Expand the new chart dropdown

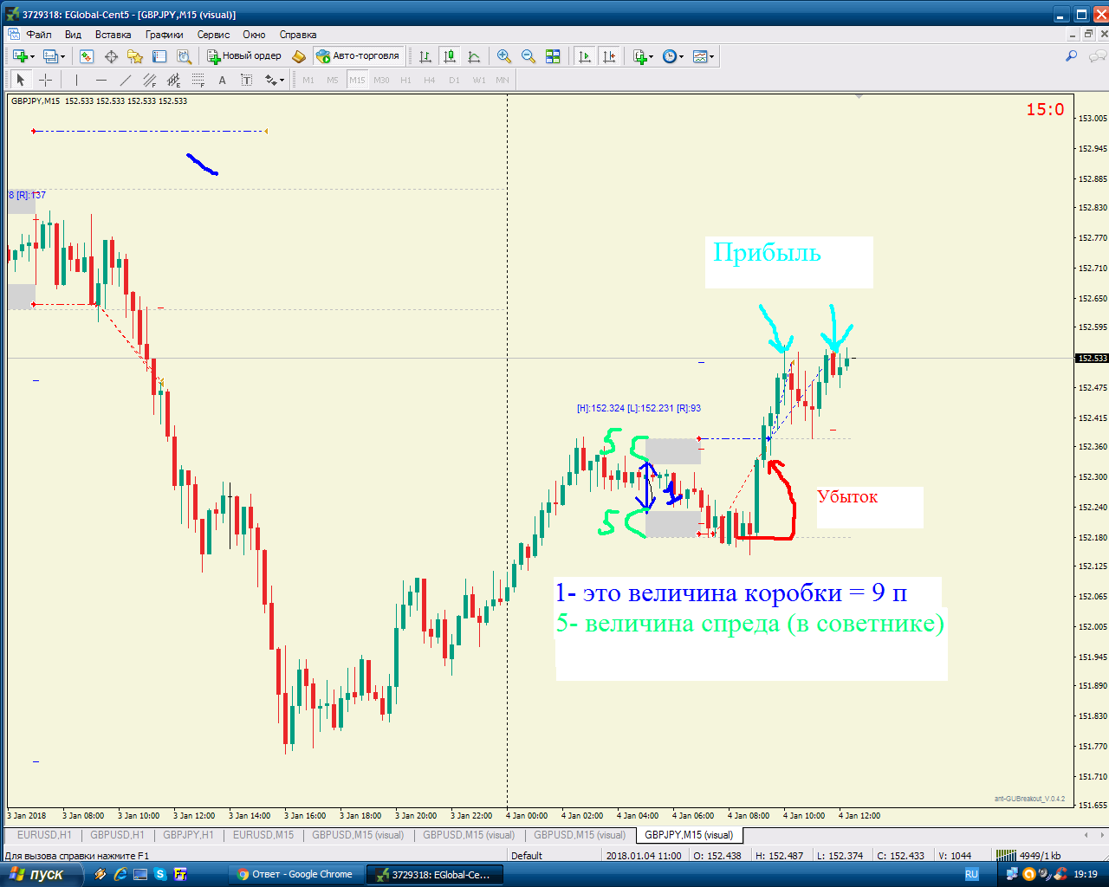point(33,56)
